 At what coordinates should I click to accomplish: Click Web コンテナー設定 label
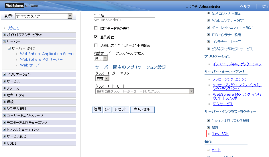click(228, 20)
